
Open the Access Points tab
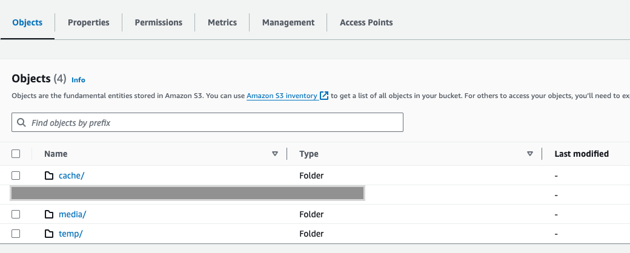coord(366,22)
